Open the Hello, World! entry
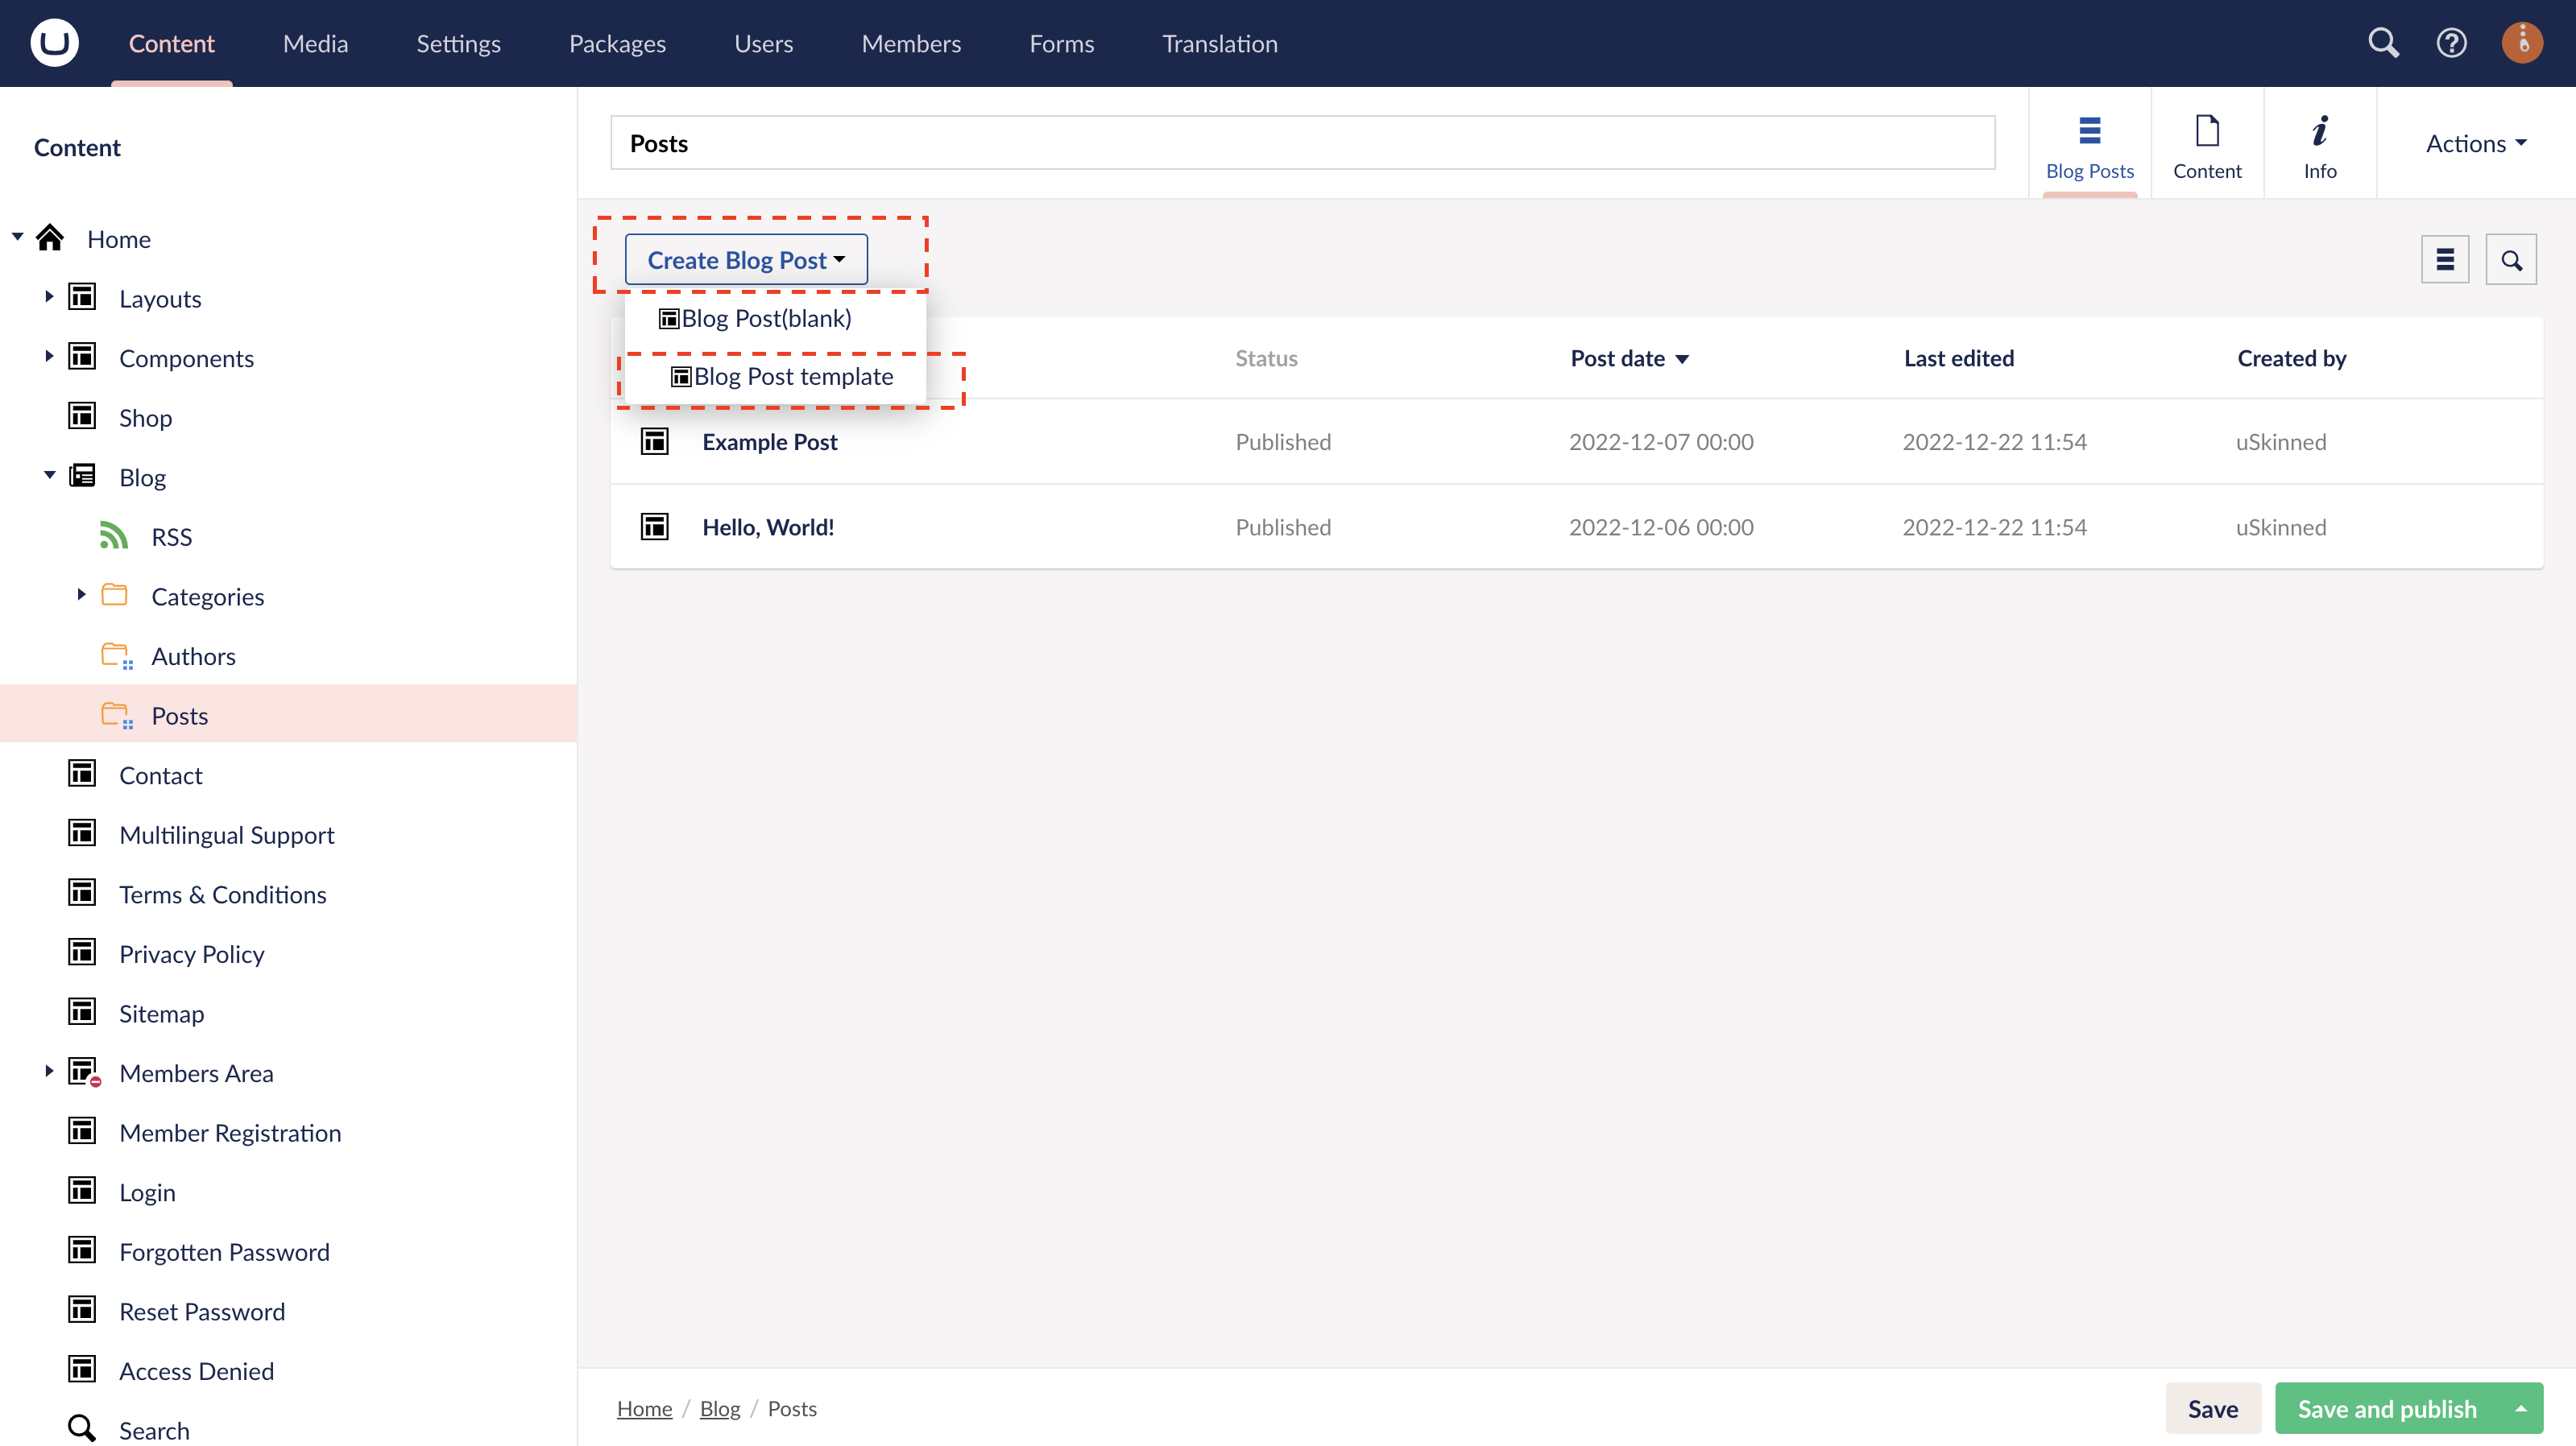This screenshot has width=2576, height=1446. tap(768, 527)
